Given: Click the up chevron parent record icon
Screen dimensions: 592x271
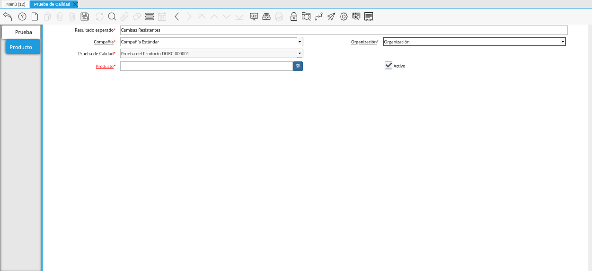Looking at the screenshot, I should (214, 17).
